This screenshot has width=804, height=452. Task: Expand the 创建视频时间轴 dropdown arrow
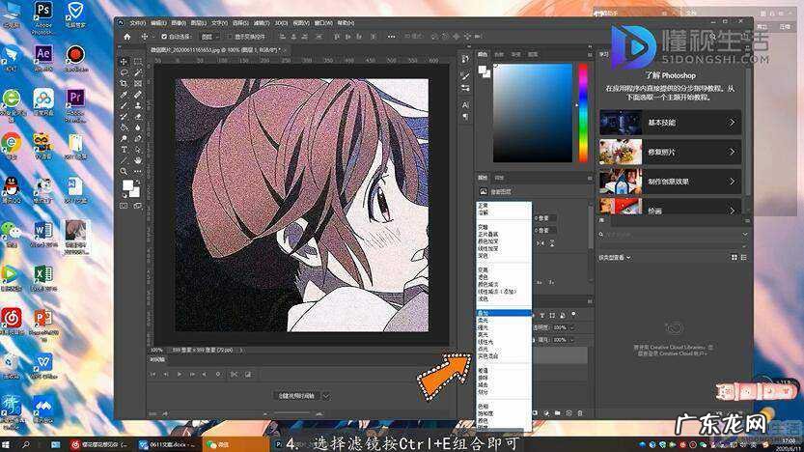coord(325,395)
